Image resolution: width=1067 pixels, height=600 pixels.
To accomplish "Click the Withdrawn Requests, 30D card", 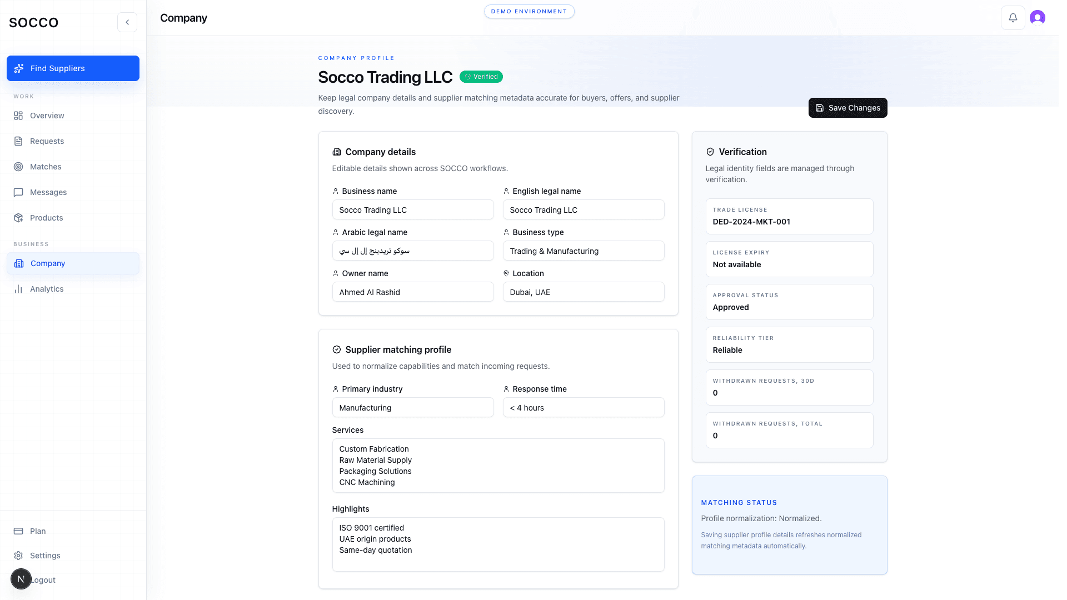I will pos(789,388).
